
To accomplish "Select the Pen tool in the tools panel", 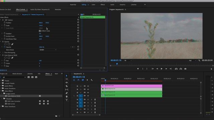I will (x=67, y=93).
